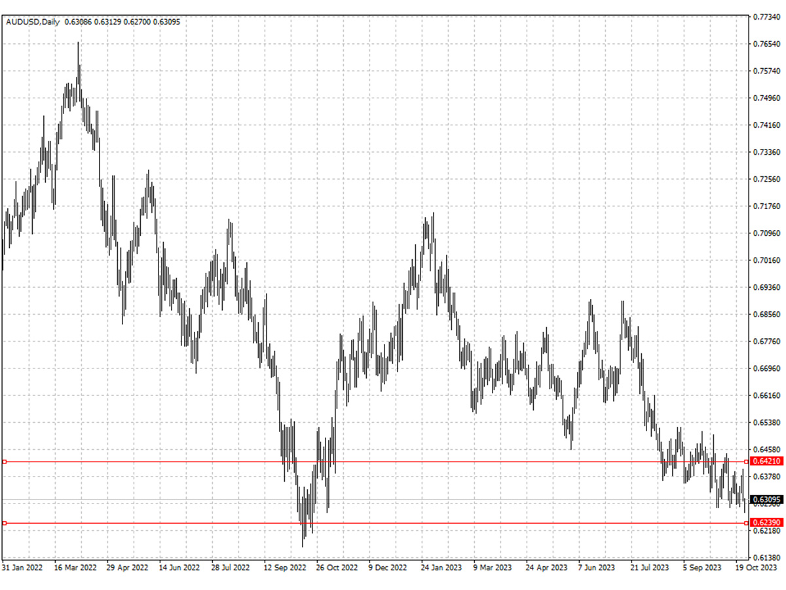Click the 0.70960 price scale label
The image size is (786, 590).
click(x=766, y=233)
